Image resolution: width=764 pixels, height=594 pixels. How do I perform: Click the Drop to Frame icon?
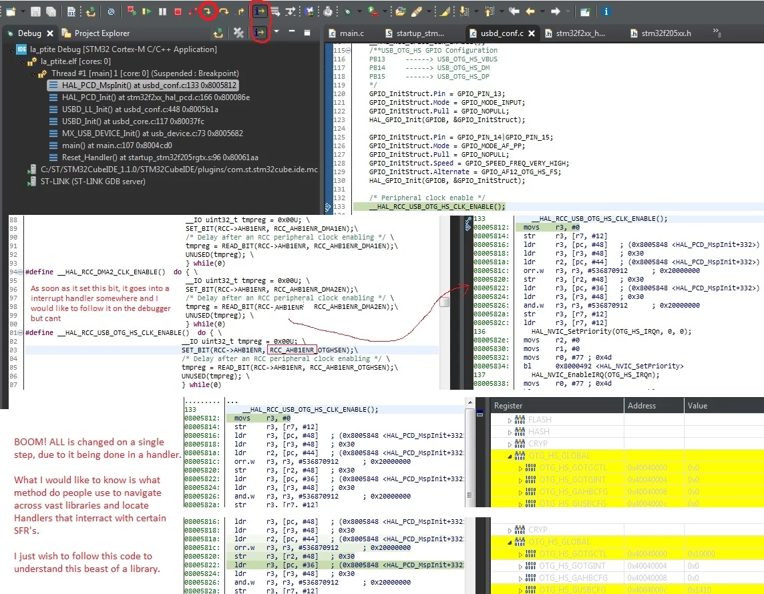(275, 11)
